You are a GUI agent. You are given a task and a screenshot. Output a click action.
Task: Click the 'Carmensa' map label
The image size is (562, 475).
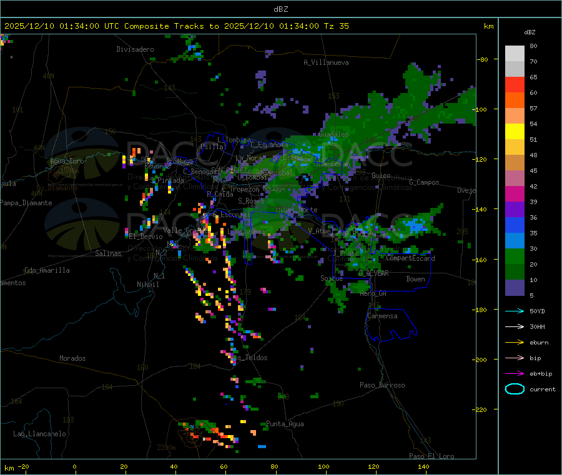(382, 316)
